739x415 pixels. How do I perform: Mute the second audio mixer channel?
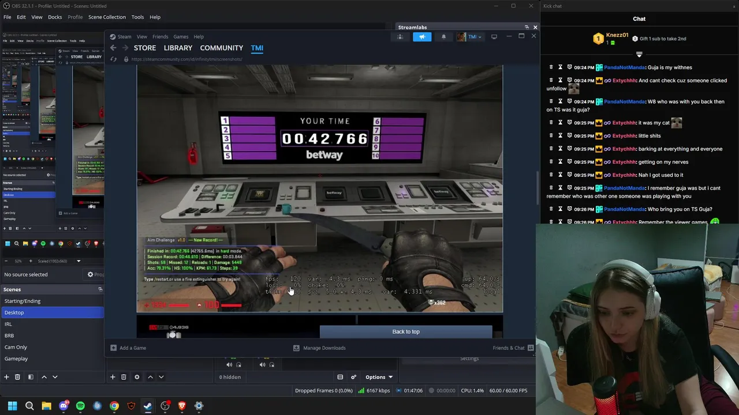coord(262,364)
